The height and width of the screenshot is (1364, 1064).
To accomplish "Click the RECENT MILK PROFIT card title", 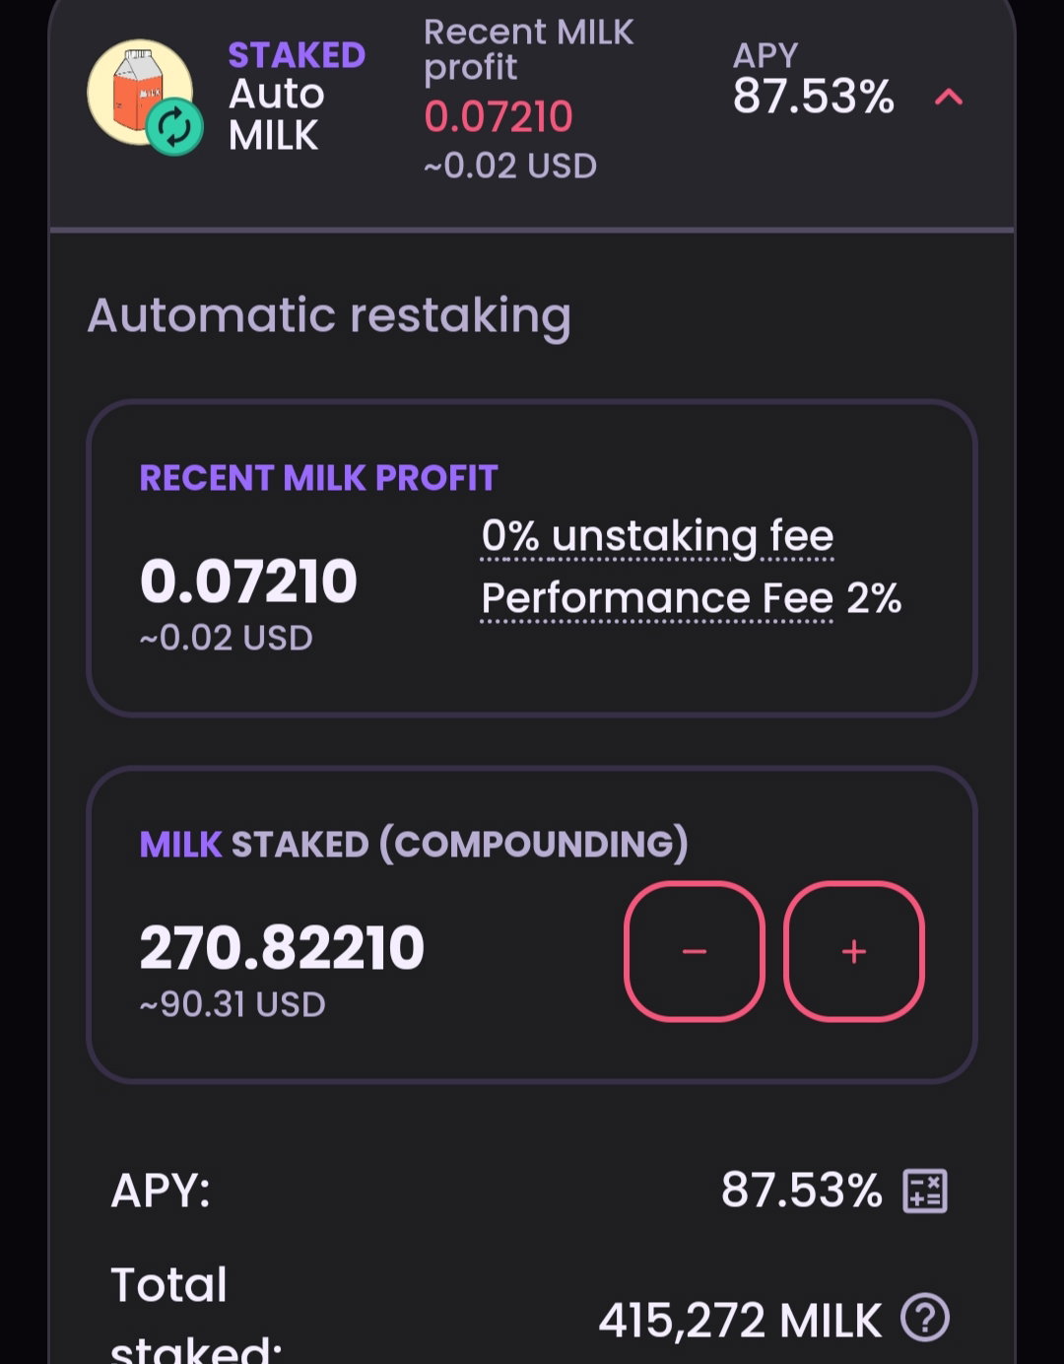I will click(x=318, y=478).
